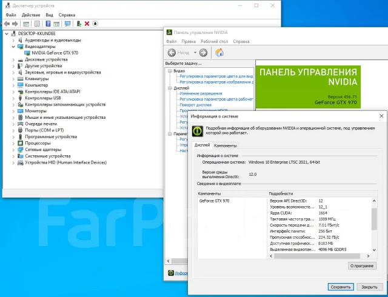
Task: Select Контроллеры IDE ATA/ATAPI tree item
Action: 53,92
